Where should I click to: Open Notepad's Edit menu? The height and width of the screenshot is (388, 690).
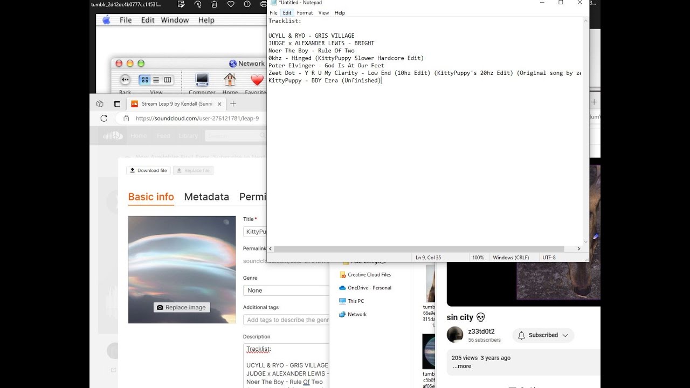[287, 13]
